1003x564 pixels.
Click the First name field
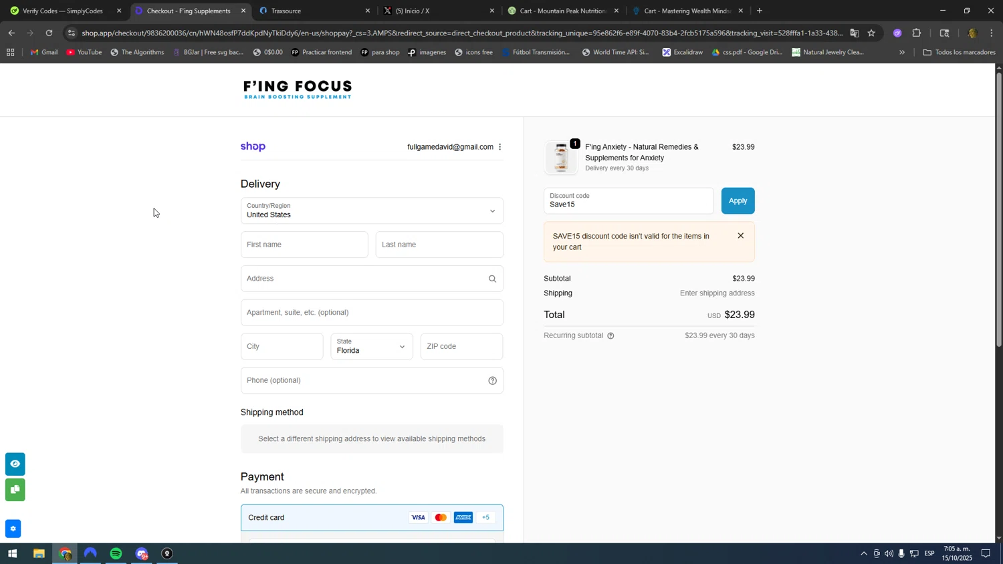tap(304, 245)
